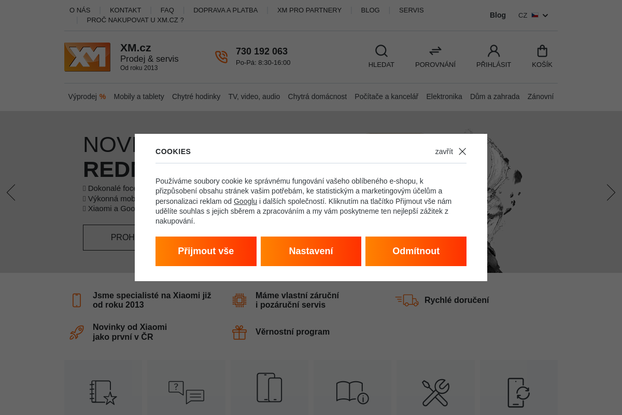Follow the Googlu link in cookie text
The height and width of the screenshot is (415, 622).
245,201
